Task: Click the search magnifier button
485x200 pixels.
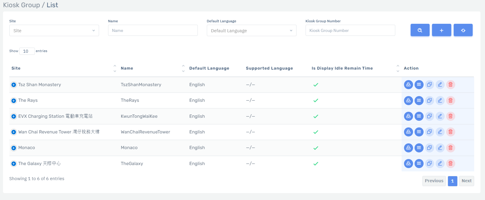Action: (x=420, y=30)
